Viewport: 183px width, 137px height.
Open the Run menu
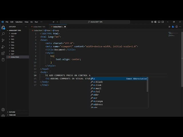click(36, 22)
